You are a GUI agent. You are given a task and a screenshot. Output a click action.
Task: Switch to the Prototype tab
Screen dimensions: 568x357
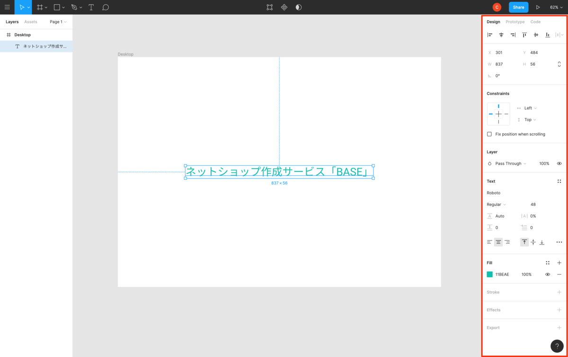pyautogui.click(x=515, y=22)
